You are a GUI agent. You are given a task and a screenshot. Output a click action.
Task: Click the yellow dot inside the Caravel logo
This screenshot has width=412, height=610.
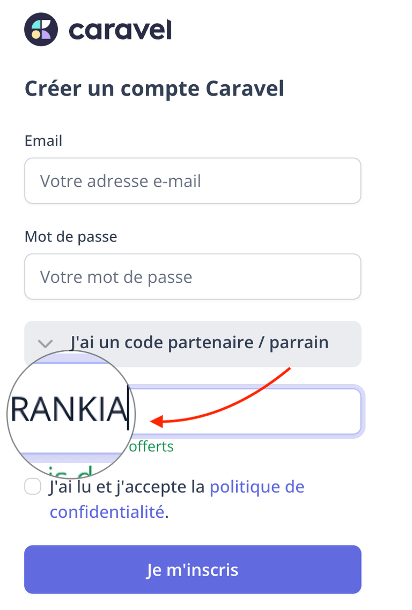click(36, 35)
